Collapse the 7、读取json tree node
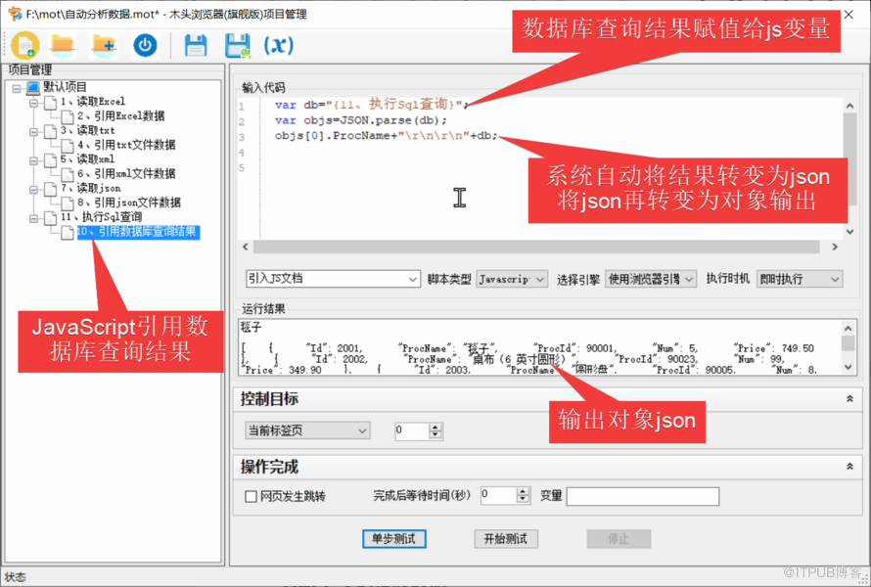This screenshot has width=871, height=587. pos(34,190)
